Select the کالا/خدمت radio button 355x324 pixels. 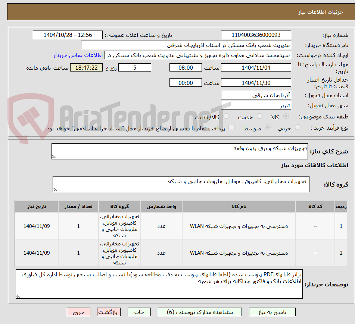(x=226, y=116)
